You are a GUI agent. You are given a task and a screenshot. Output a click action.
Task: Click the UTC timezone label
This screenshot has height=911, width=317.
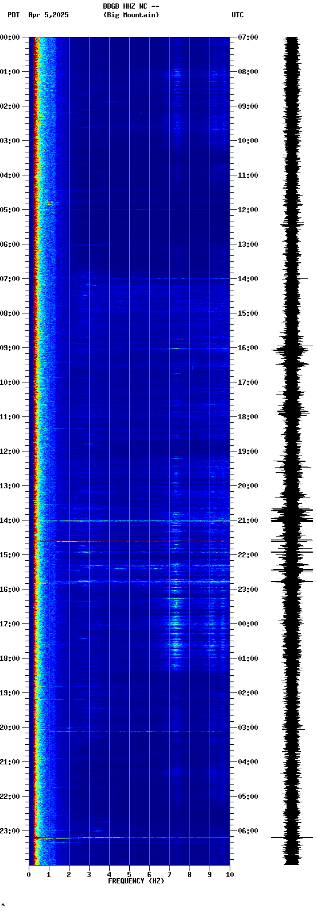click(238, 15)
